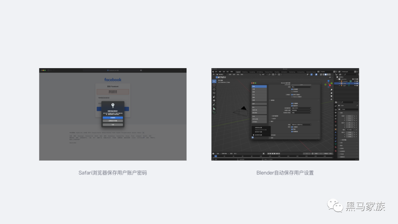Screen dimensions: 398x224
Task: Toggle the Developer Extras checkbox in Preferences
Action: pos(292,92)
